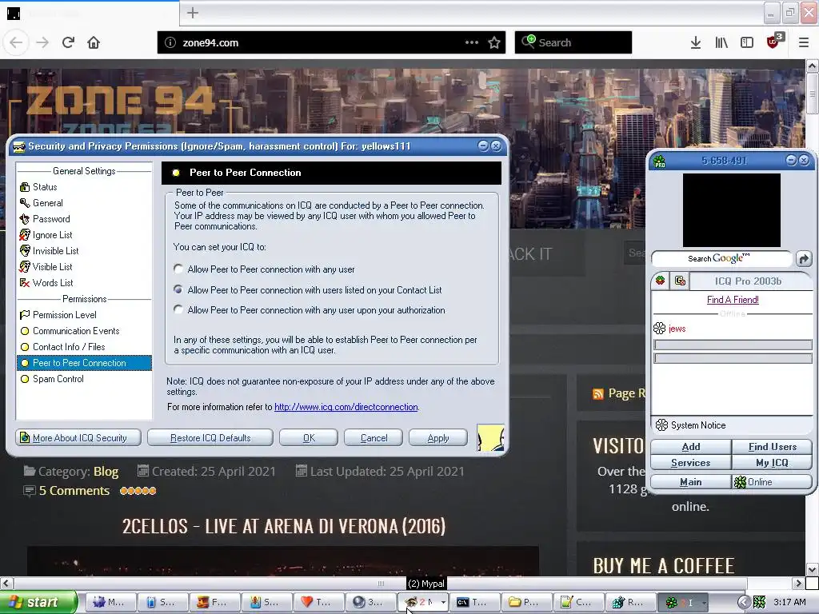Click the black banner in ICQ window

732,210
